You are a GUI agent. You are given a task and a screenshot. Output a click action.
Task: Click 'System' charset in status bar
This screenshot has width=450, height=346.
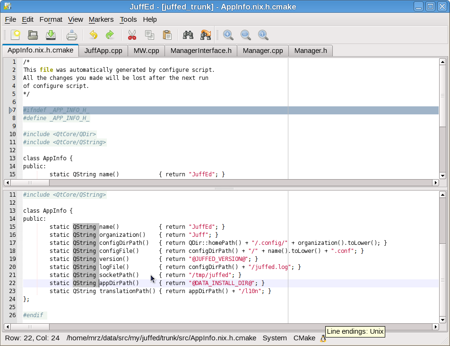275,338
